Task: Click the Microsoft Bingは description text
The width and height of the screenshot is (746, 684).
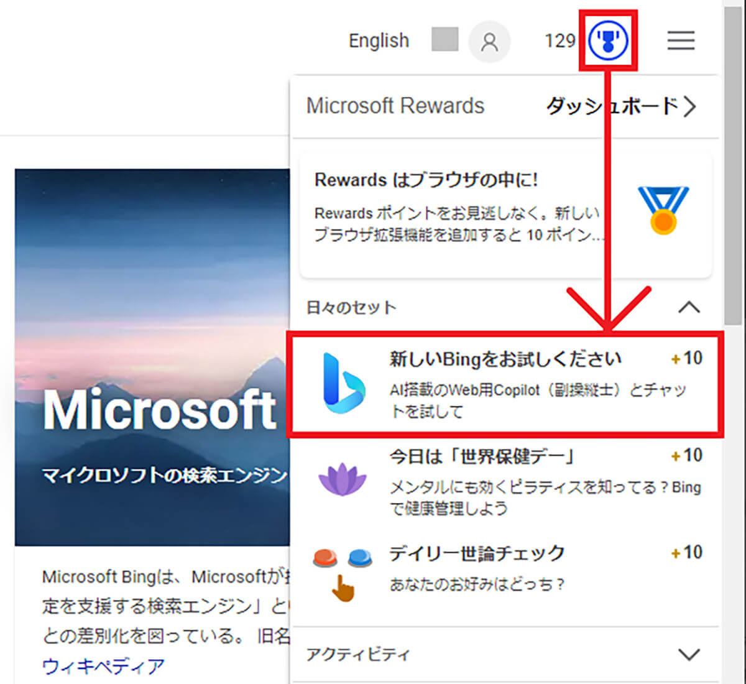Action: (x=165, y=606)
